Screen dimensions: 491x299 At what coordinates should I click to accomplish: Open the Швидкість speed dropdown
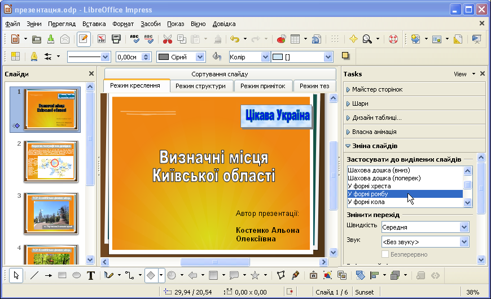coord(464,227)
